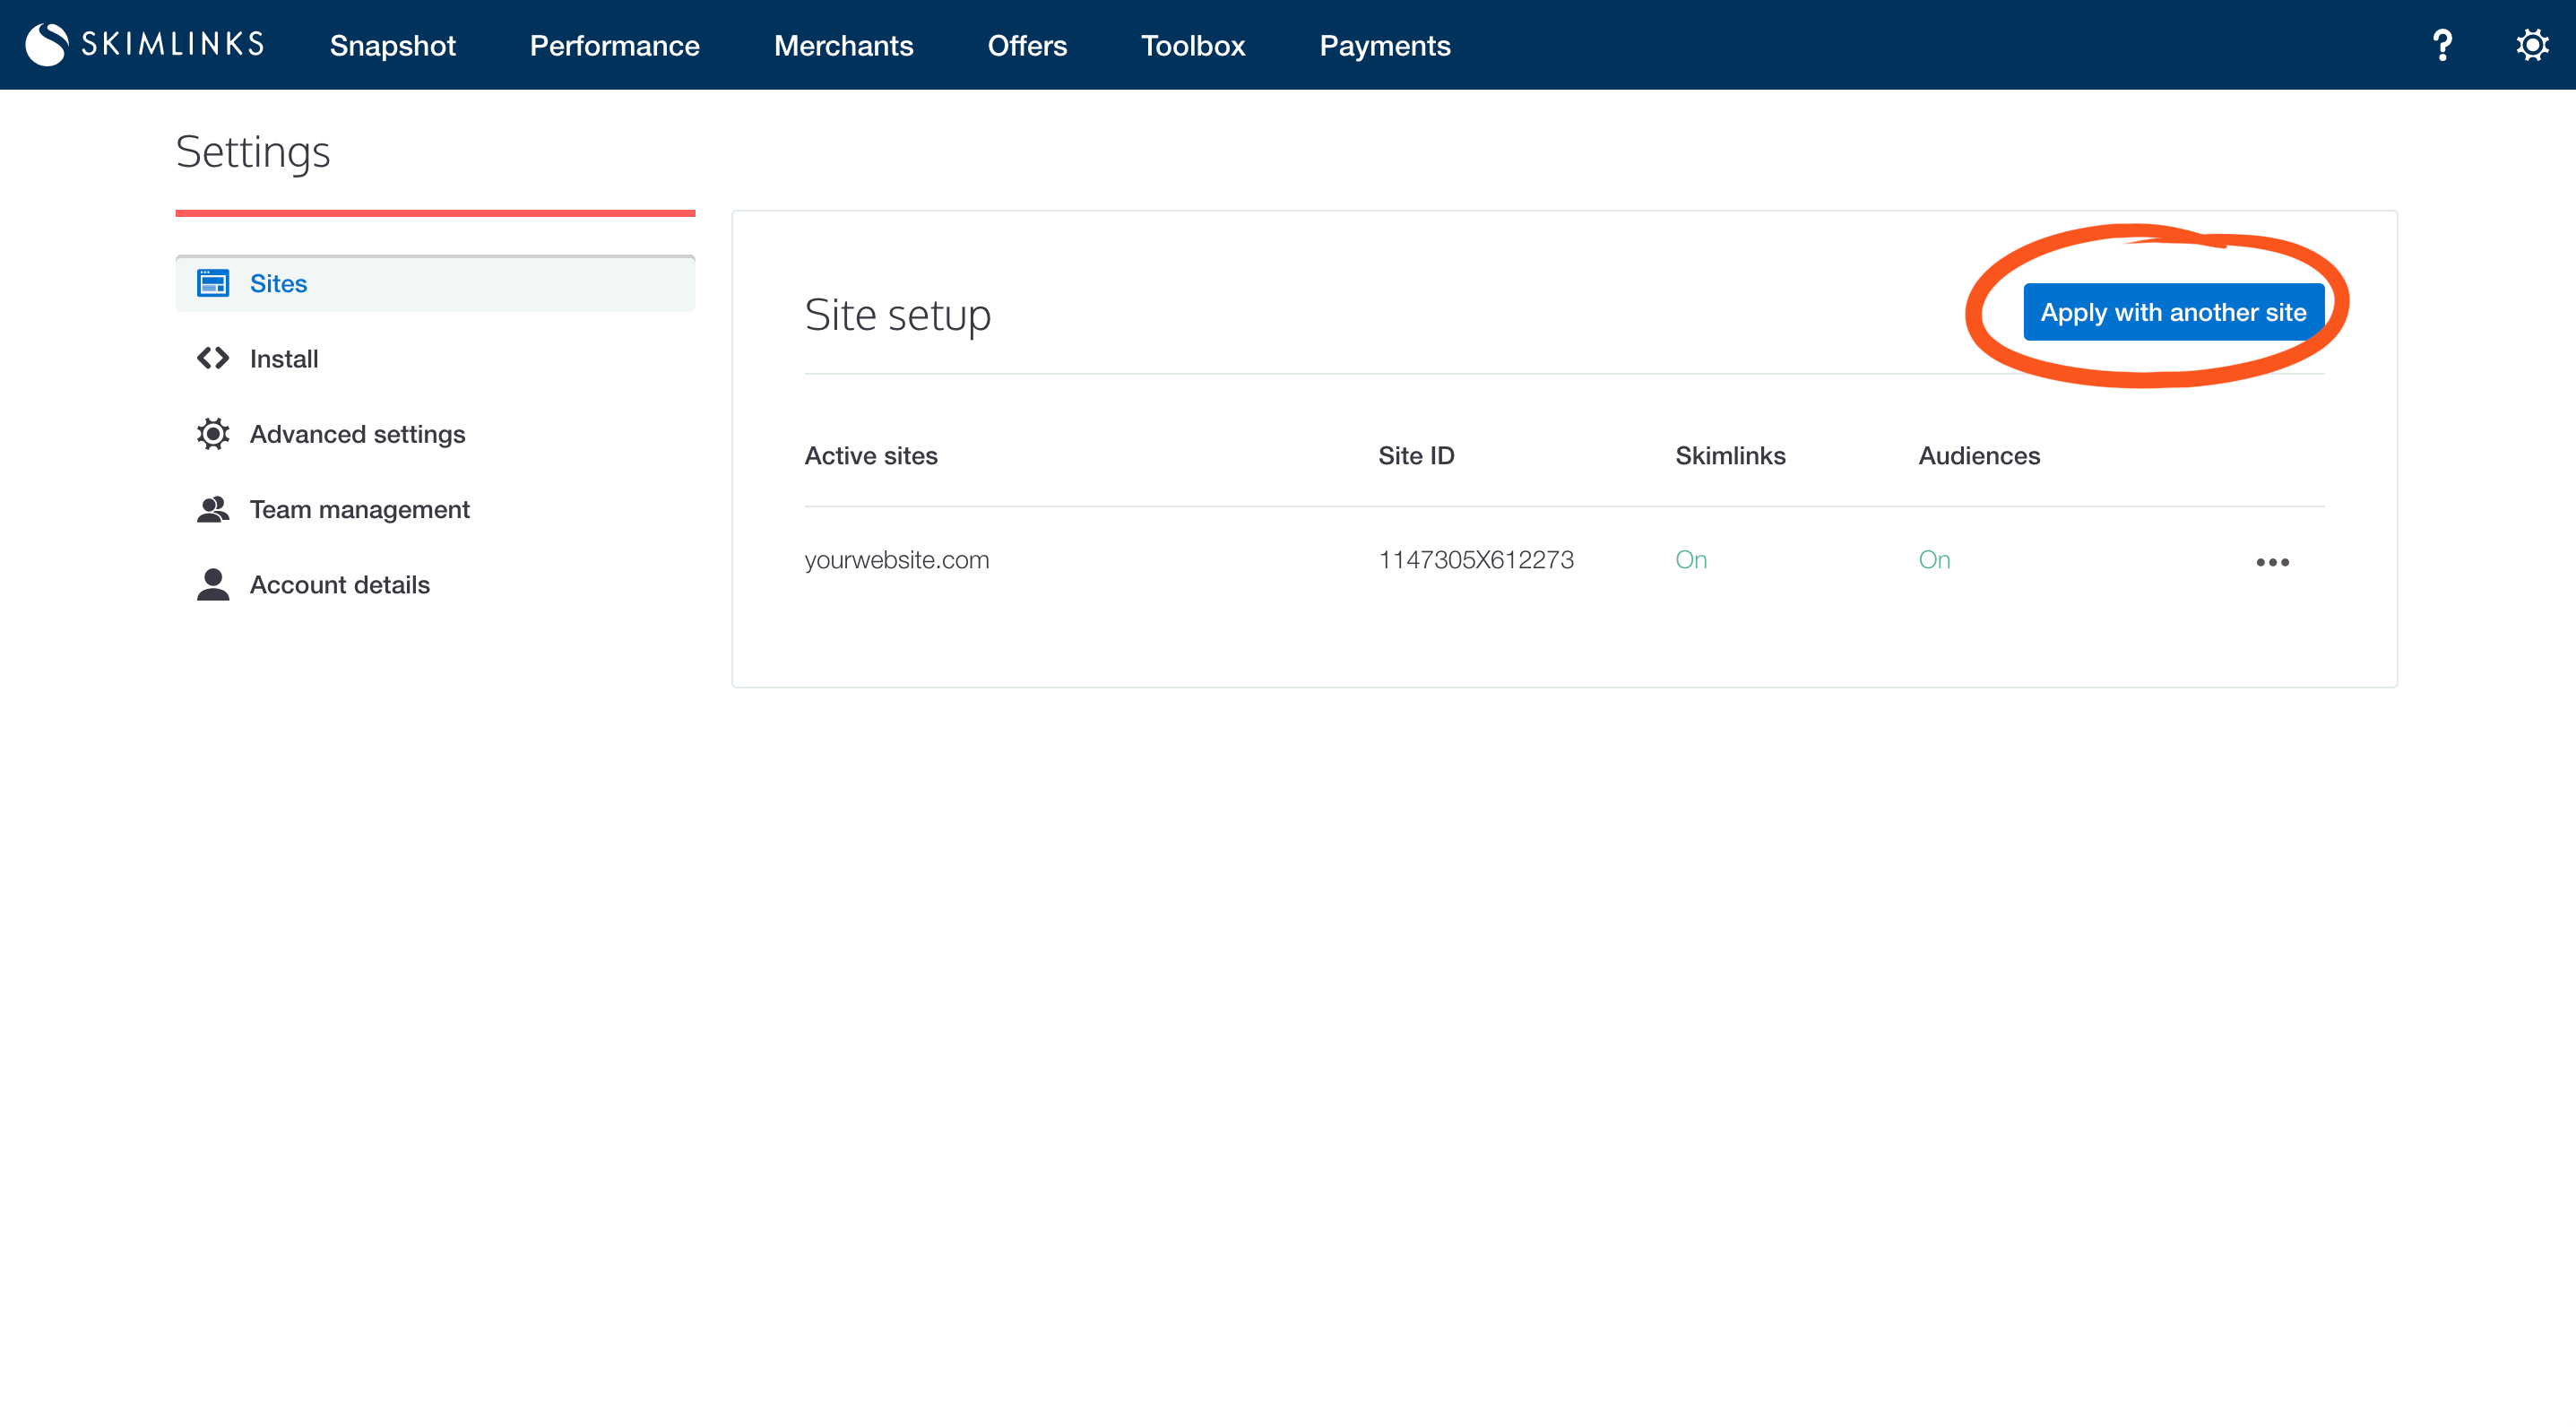The image size is (2576, 1427).
Task: Click the Team management people icon
Action: (x=213, y=509)
